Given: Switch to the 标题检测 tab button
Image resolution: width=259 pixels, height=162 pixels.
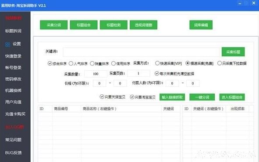Looking at the screenshot, I should click(114, 25).
